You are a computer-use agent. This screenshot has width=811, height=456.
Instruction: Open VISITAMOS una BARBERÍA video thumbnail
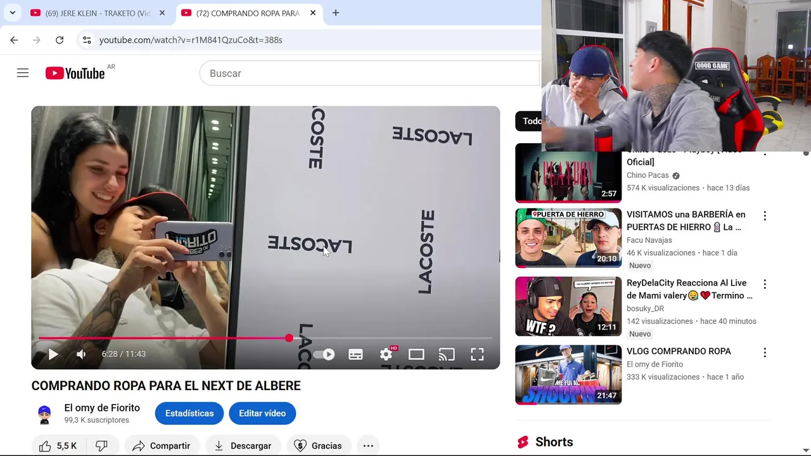(x=568, y=238)
